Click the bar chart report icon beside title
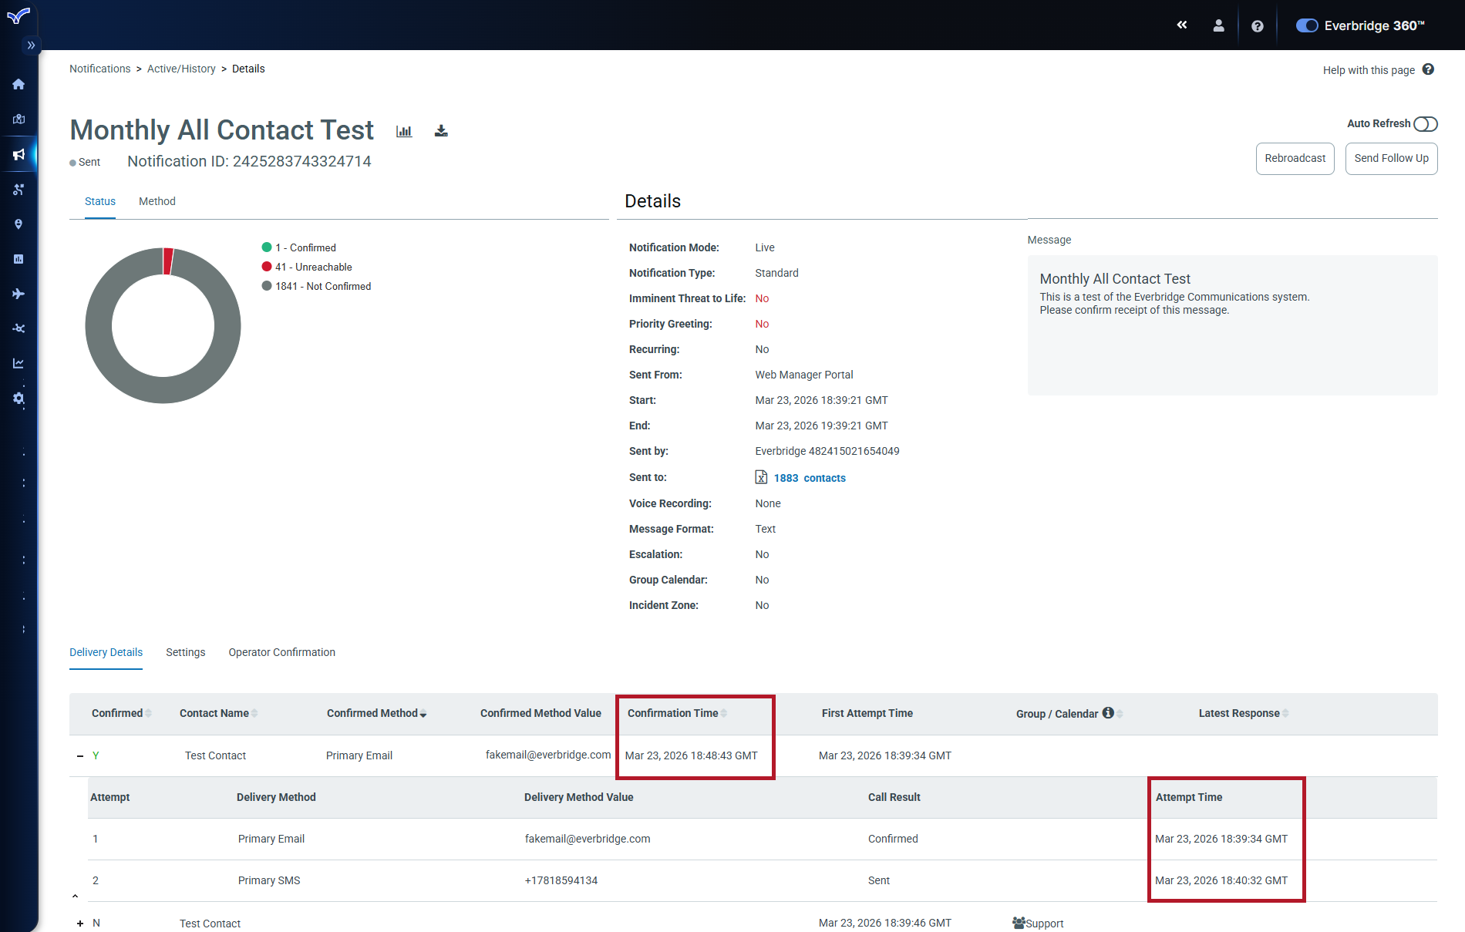This screenshot has width=1465, height=932. [x=404, y=131]
